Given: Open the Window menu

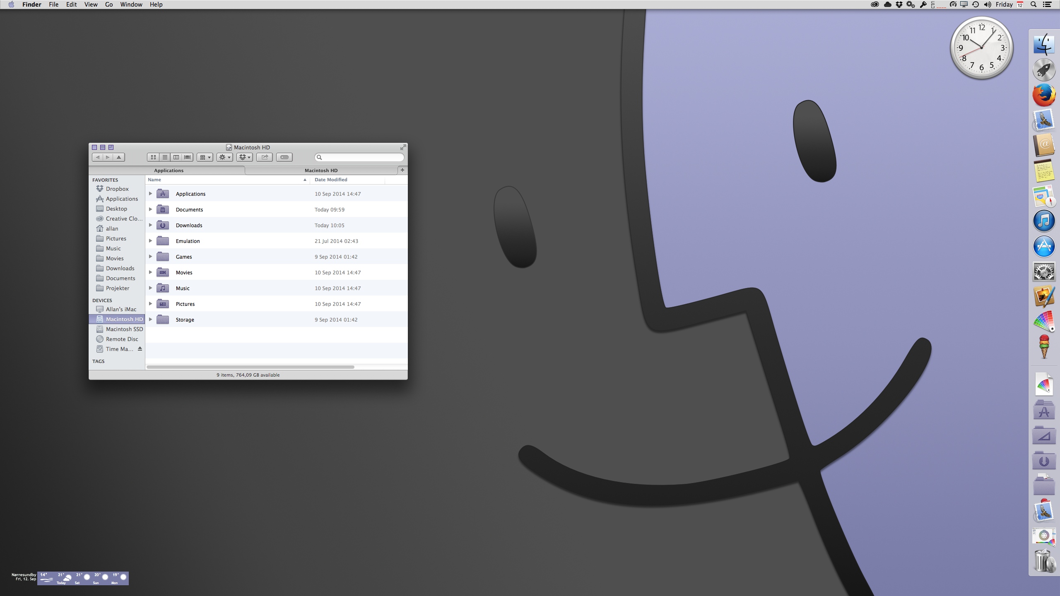Looking at the screenshot, I should pyautogui.click(x=131, y=5).
